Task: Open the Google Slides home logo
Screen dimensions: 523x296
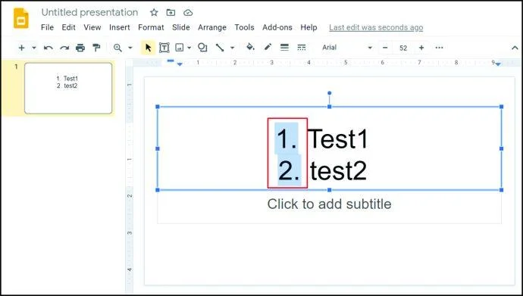Action: pos(21,18)
